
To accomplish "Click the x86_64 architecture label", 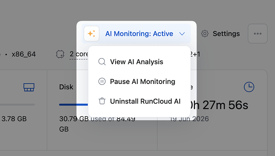I will click(24, 54).
